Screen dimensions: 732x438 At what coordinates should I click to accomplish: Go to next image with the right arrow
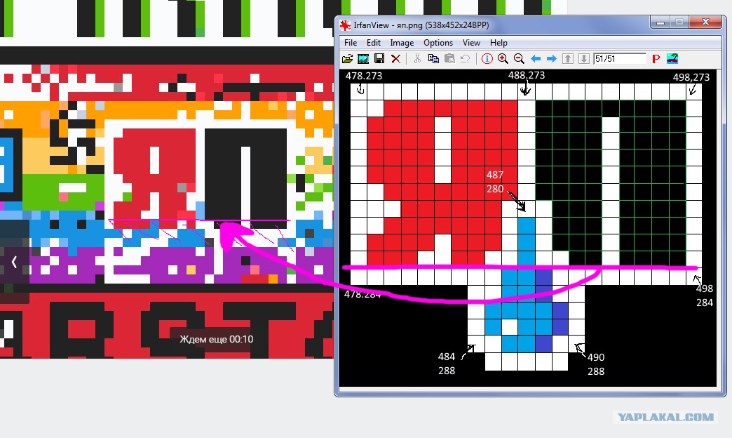click(x=551, y=58)
